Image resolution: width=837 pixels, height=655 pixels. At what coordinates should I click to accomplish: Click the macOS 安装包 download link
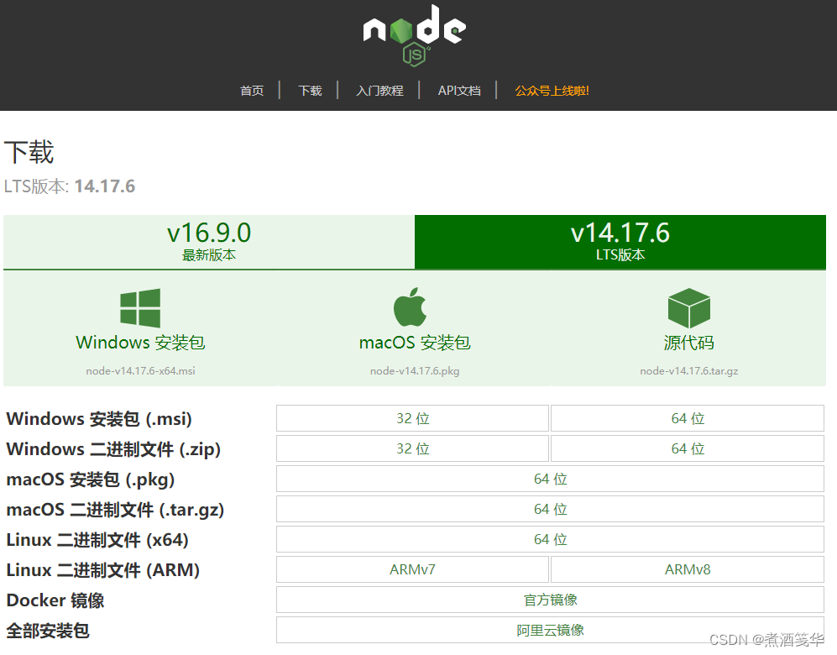415,342
